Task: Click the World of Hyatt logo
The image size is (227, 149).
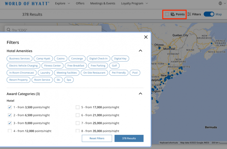Action: (x=27, y=4)
